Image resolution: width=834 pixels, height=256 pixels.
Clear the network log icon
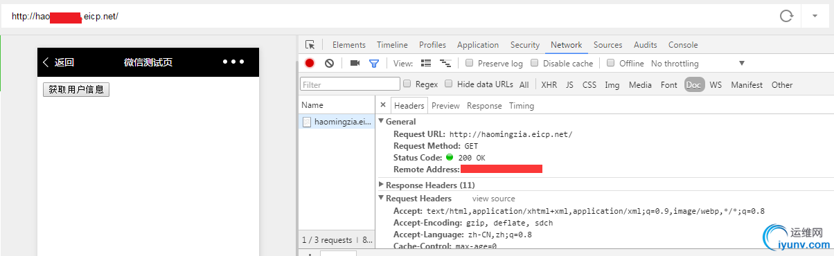(330, 63)
